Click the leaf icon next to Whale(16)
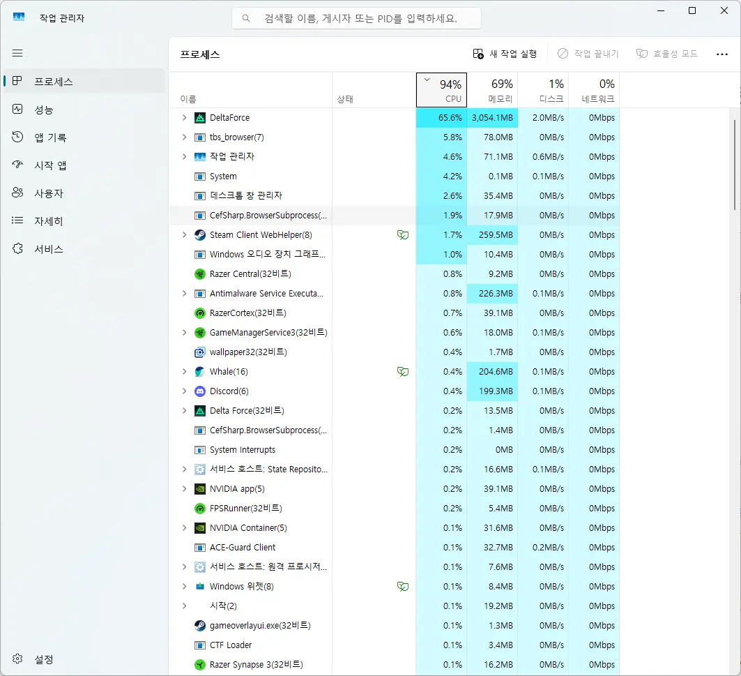Viewport: 741px width, 676px height. (x=403, y=372)
